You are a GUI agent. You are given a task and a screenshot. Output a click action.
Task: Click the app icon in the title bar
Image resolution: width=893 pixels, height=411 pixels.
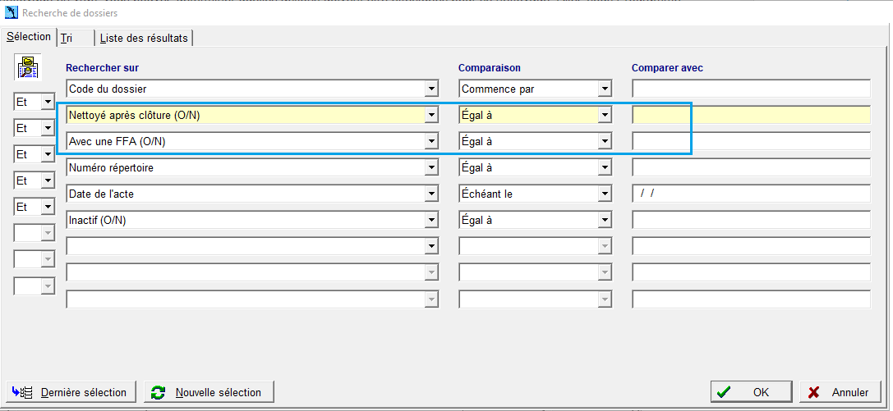coord(12,12)
